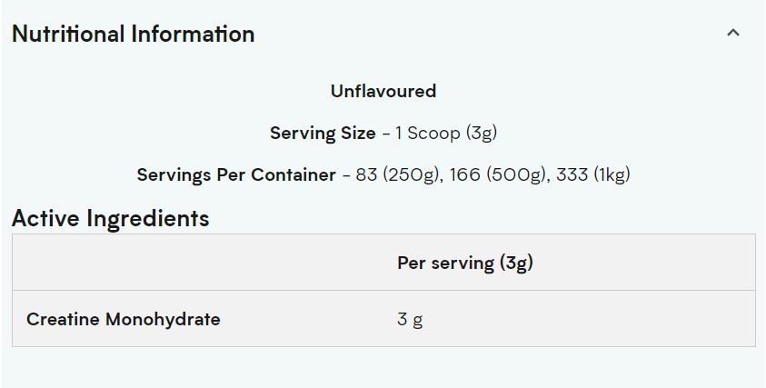Viewport: 766px width, 388px height.
Task: Select the Creatine Monohydrate table cell
Action: coord(124,319)
